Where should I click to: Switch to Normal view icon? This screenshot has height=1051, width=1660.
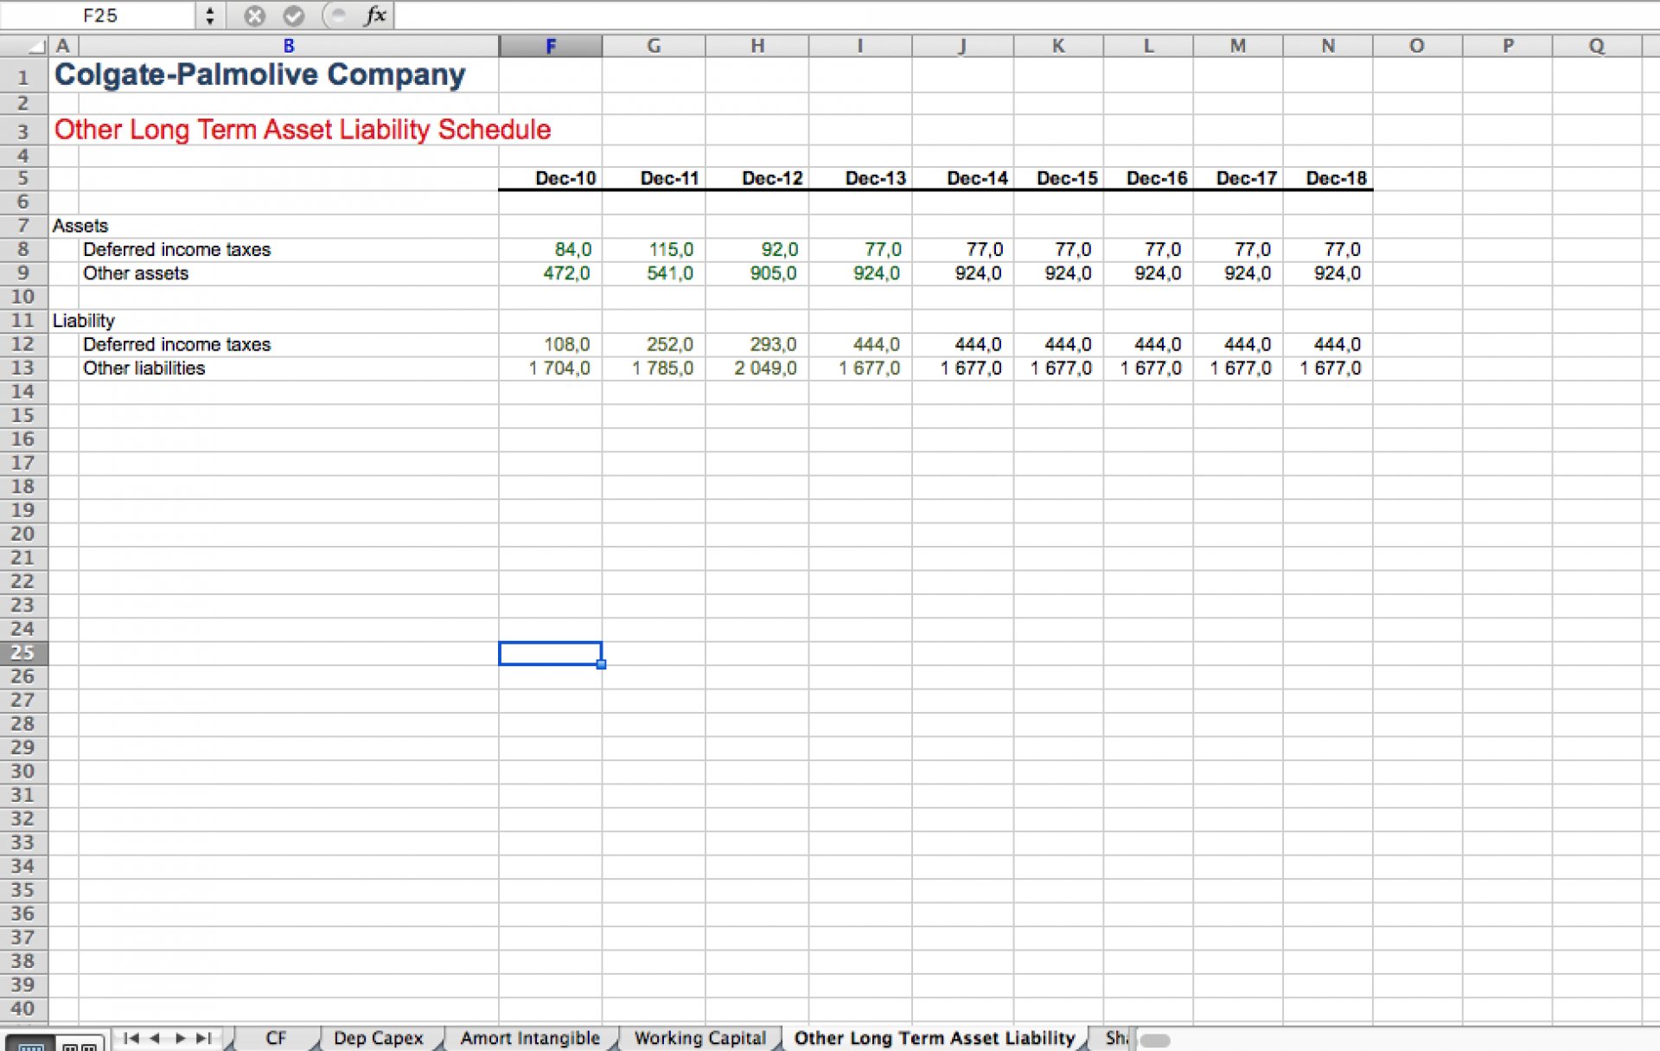coord(30,1045)
